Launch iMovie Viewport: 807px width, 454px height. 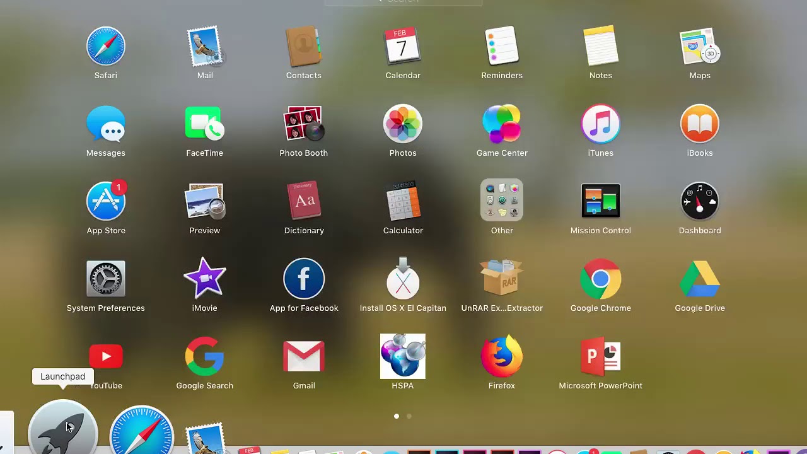(205, 279)
